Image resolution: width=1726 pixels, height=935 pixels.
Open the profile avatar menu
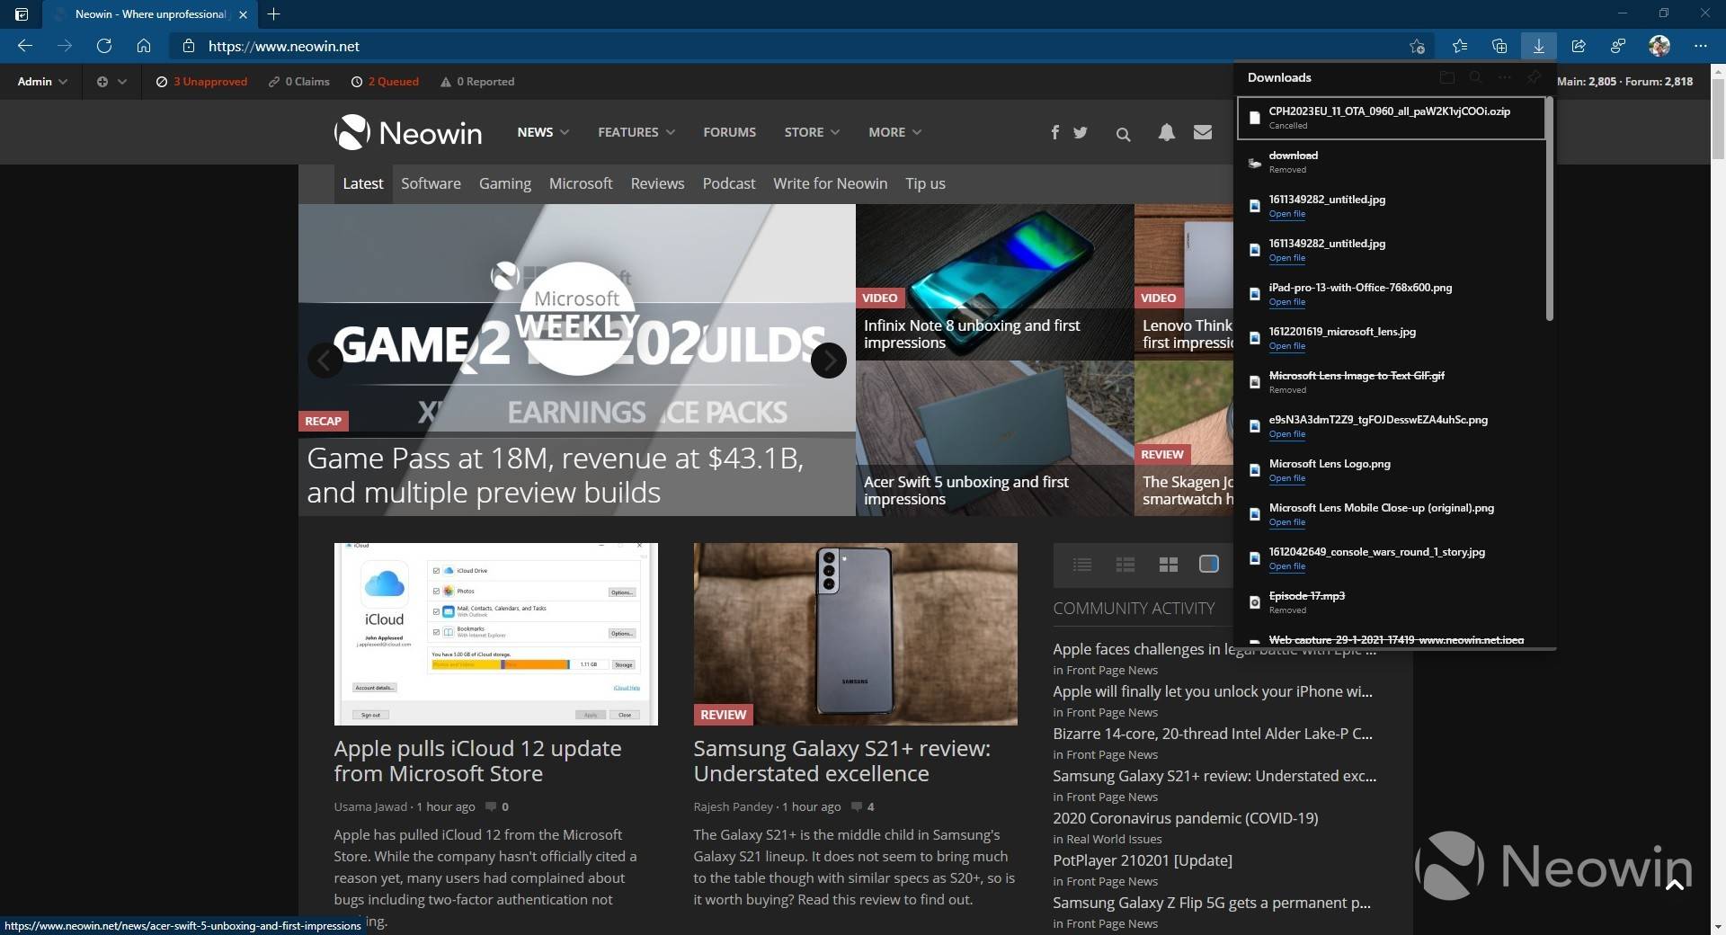tap(1659, 46)
